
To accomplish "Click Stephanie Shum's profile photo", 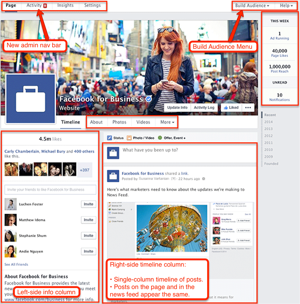I will click(x=11, y=236).
